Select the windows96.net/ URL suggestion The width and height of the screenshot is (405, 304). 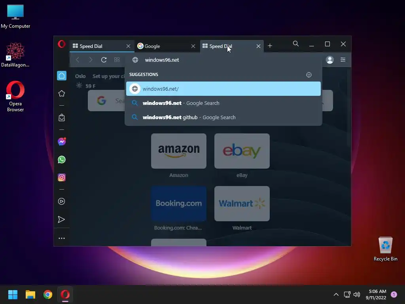pos(223,89)
